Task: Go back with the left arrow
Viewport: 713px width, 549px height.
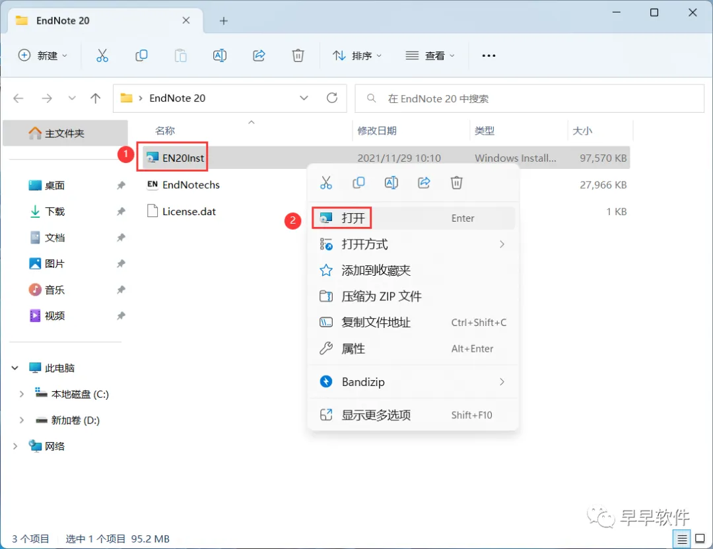Action: click(18, 98)
